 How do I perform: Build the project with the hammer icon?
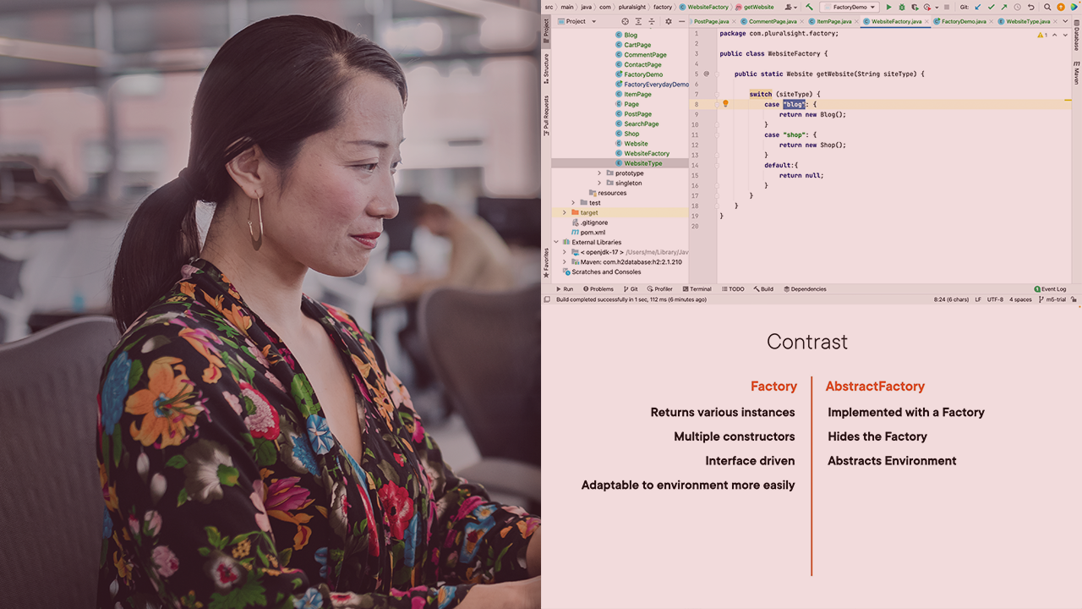809,7
